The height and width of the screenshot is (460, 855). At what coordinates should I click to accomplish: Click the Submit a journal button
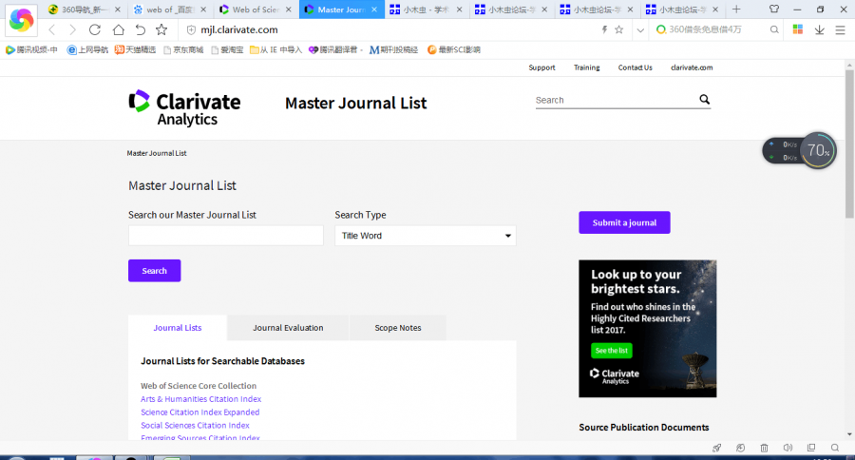(x=624, y=222)
